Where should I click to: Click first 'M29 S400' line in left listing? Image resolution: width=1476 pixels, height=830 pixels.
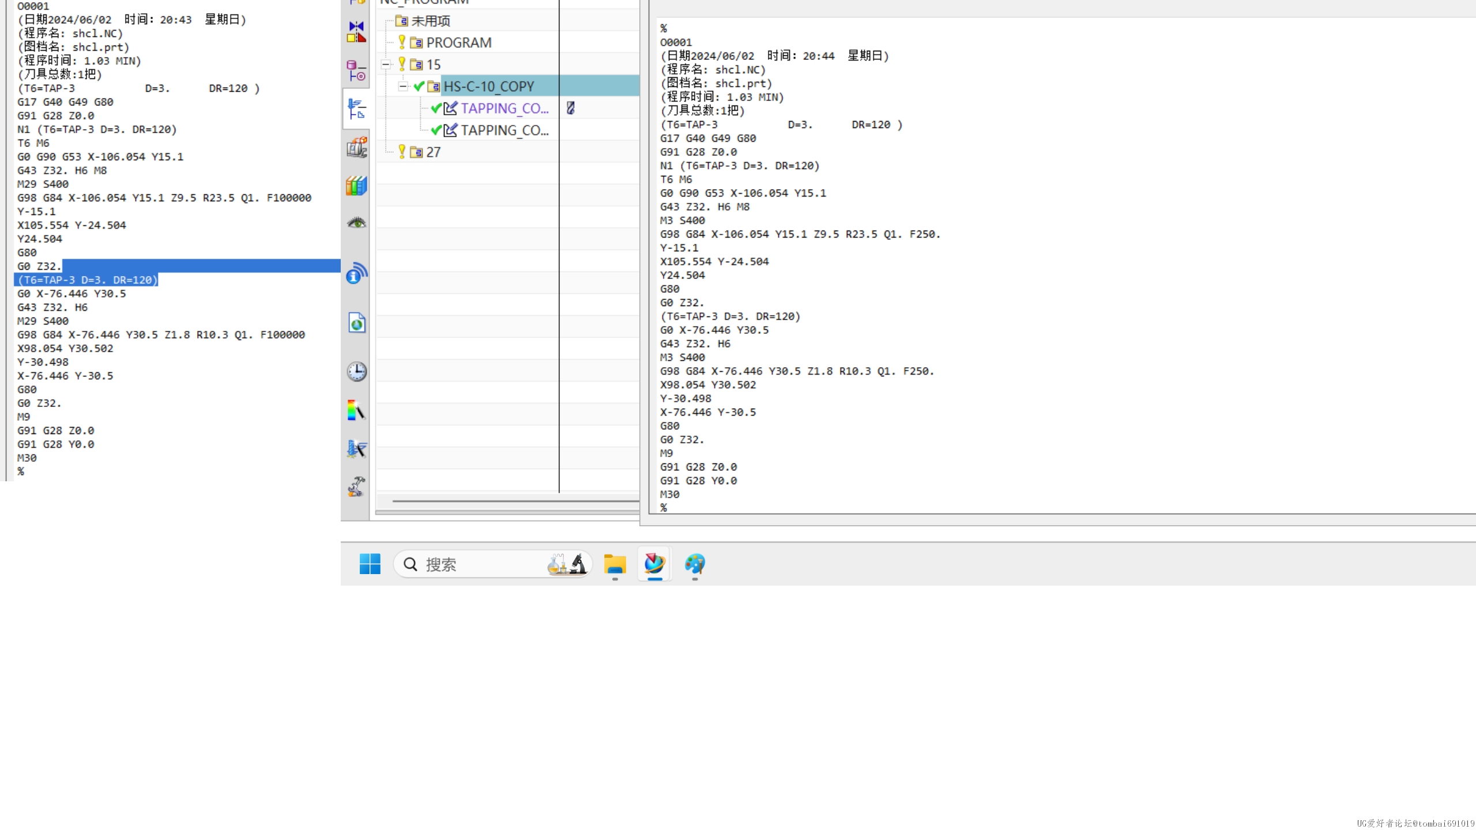pyautogui.click(x=43, y=184)
